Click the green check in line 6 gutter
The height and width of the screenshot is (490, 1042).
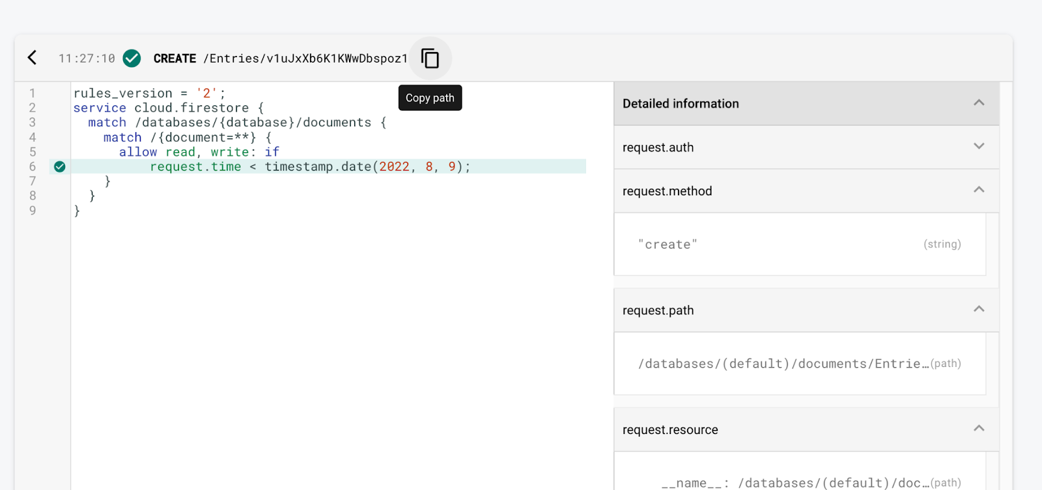pos(60,167)
